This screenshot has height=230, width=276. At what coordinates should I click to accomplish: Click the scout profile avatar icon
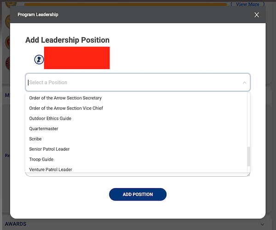click(39, 60)
